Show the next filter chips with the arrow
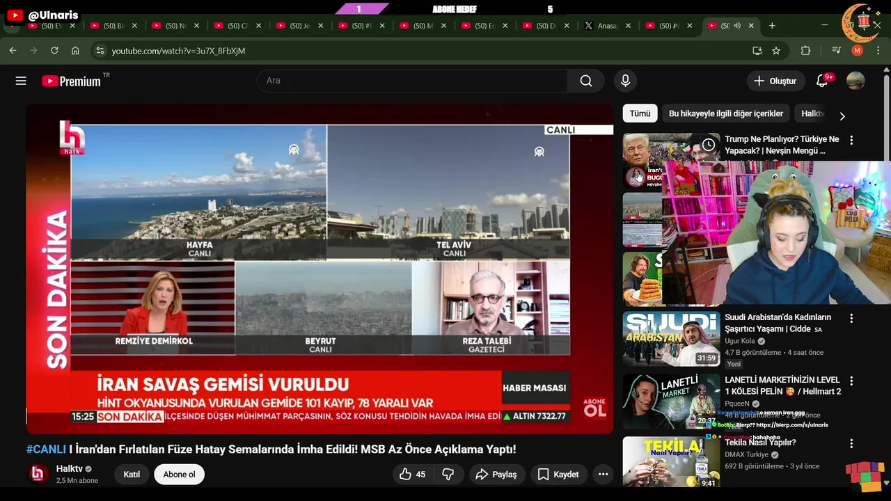 842,116
